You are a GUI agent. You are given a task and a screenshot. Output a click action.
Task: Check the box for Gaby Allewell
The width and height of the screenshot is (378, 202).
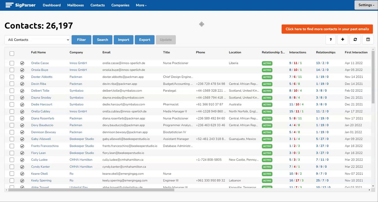12,139
